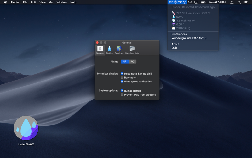Click Wunderground: ICANARYI6 menu entry
The image size is (252, 158).
pyautogui.click(x=189, y=38)
